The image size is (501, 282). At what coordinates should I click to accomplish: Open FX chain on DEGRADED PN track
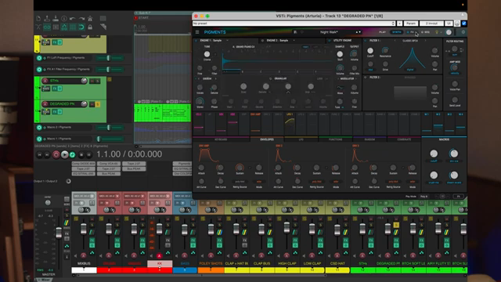tap(55, 111)
